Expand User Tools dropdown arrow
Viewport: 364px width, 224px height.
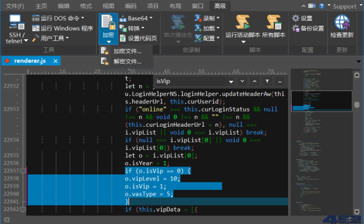tap(67, 37)
